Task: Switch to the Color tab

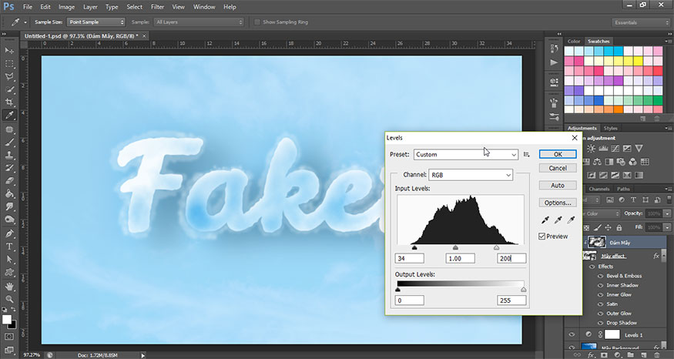Action: tap(574, 42)
